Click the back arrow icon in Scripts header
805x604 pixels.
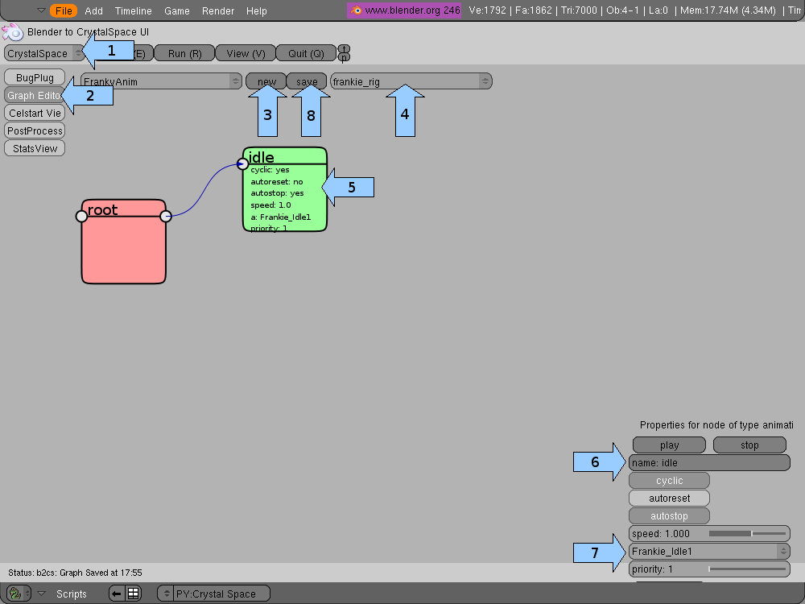pos(117,594)
